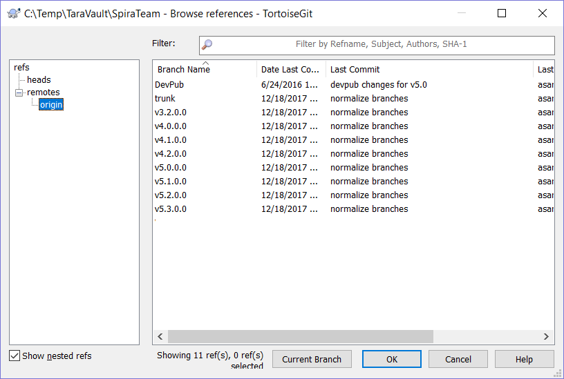Open Help for the dialog

[524, 360]
